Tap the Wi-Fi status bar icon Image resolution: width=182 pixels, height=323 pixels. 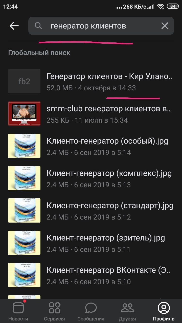[x=160, y=7]
